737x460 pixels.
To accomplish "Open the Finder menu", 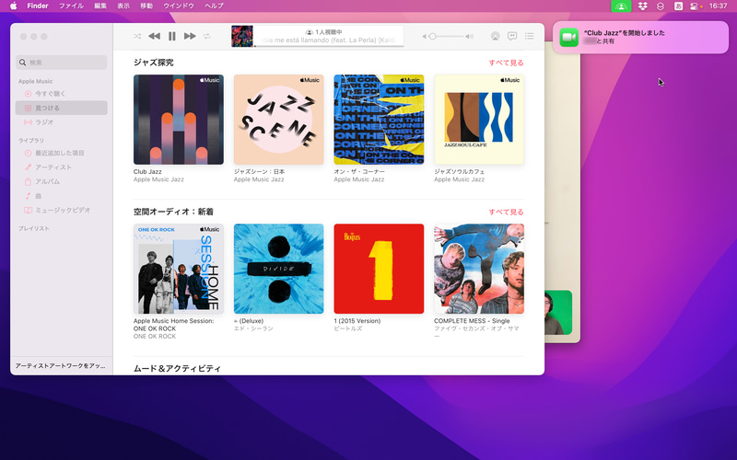I will click(x=38, y=6).
